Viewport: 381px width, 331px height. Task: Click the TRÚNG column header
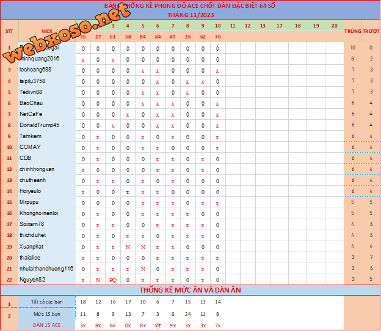(352, 31)
